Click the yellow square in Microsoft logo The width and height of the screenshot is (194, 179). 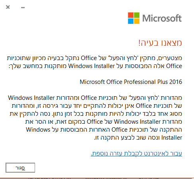[x=137, y=21]
